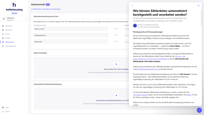
Task: Click the Ablesungen meter icon
Action: (x=3, y=42)
